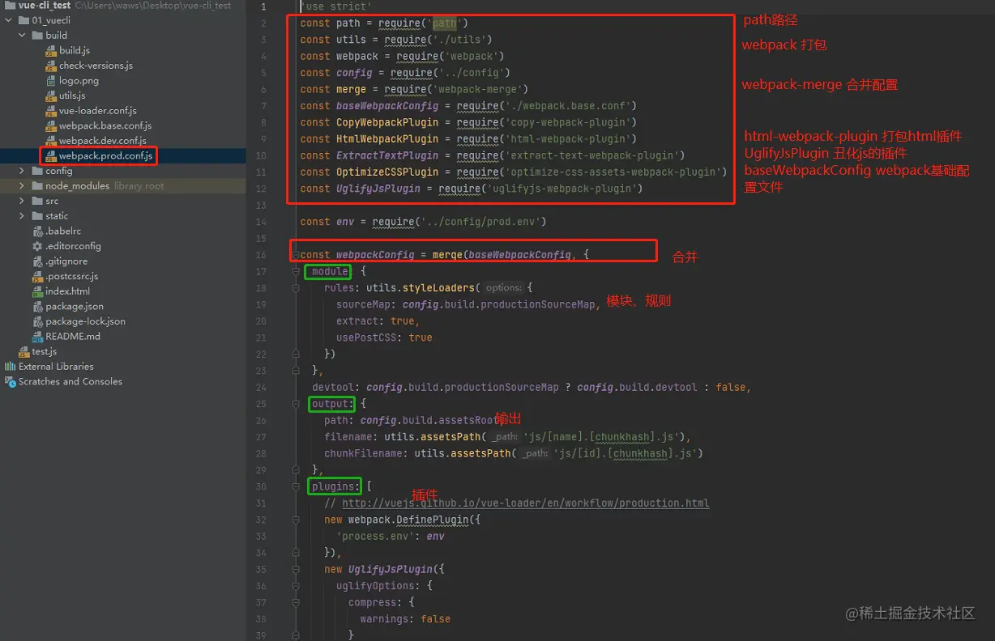Select webpack.base.conf.js in the project tree
The height and width of the screenshot is (641, 995).
(105, 126)
